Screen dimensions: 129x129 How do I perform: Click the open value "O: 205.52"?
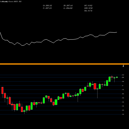click(47, 6)
